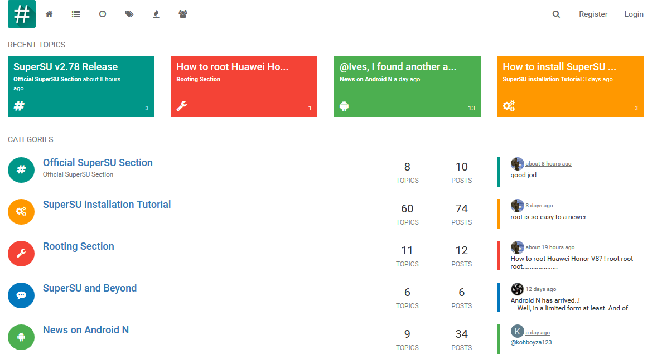The height and width of the screenshot is (364, 657).
Task: Open the Register page
Action: (593, 14)
